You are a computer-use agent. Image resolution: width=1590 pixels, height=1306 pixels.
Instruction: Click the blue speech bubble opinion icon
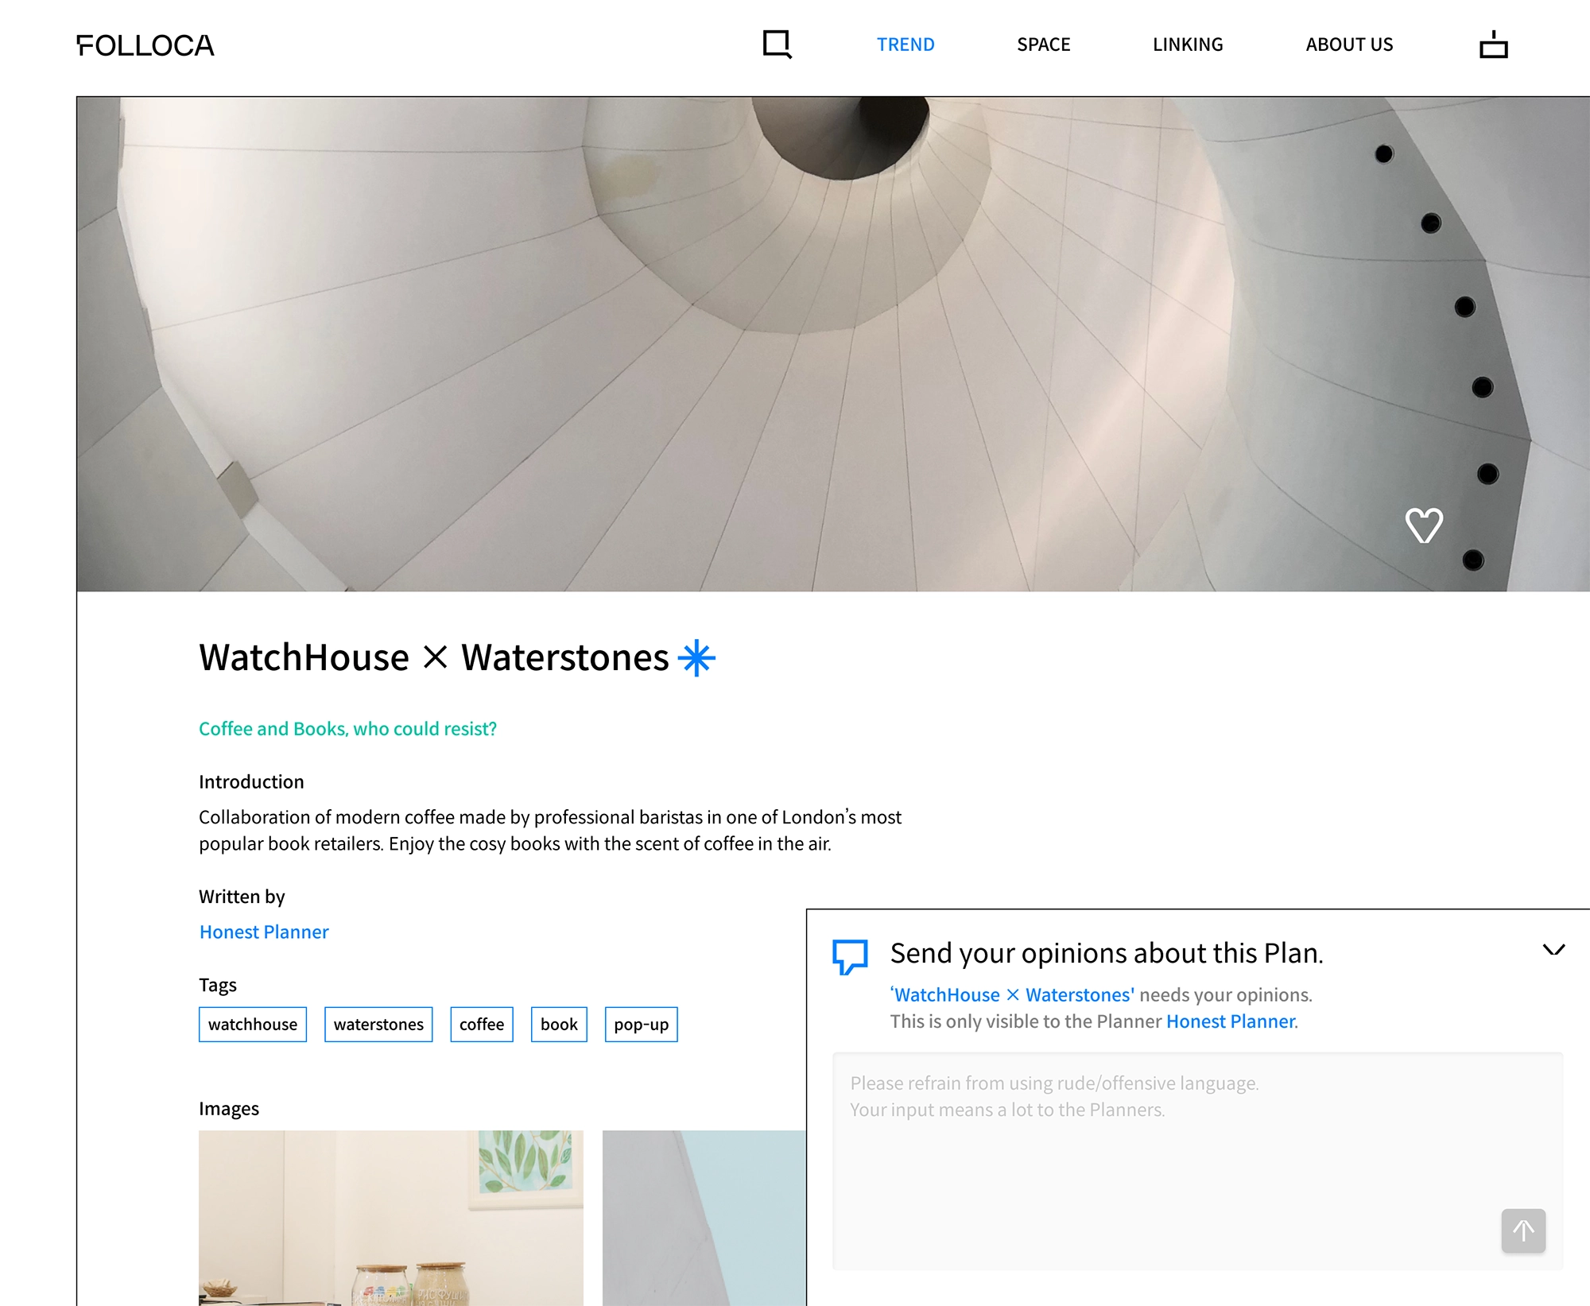[850, 956]
